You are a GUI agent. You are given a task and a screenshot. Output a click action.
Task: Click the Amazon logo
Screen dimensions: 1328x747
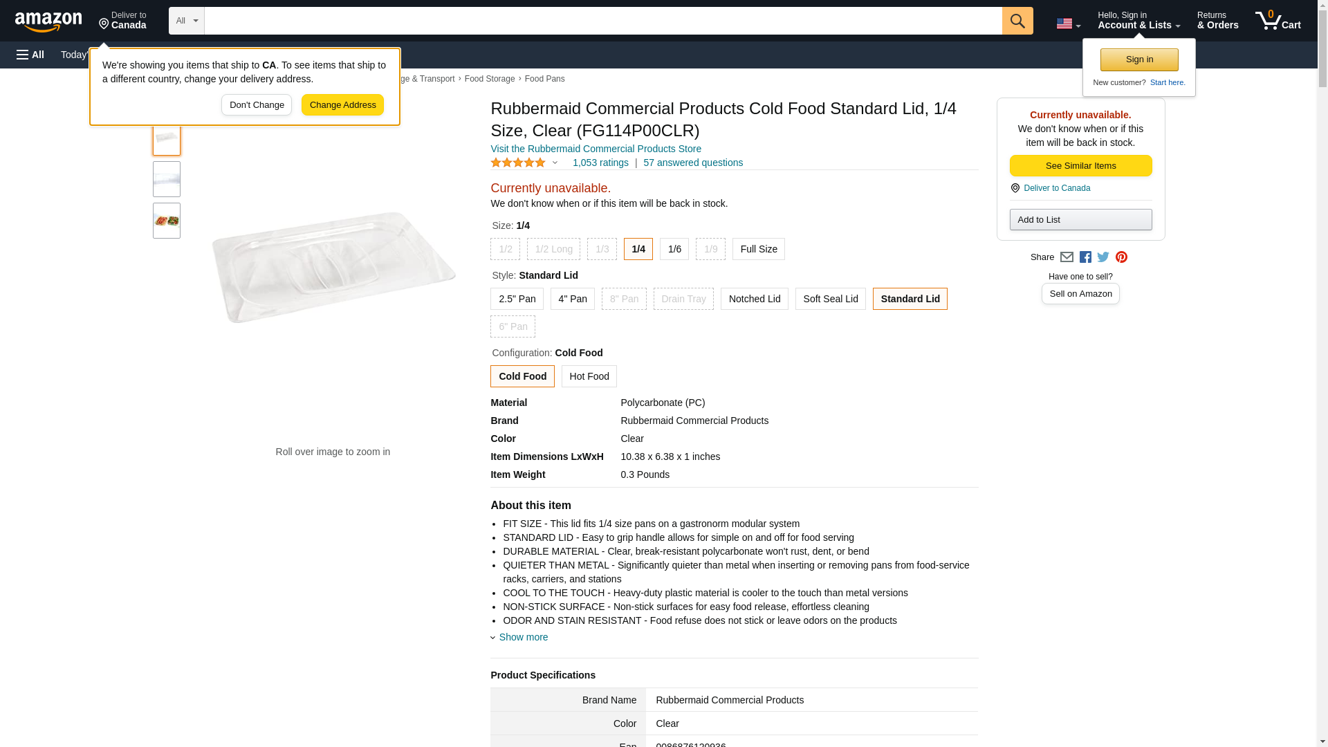coord(48,21)
